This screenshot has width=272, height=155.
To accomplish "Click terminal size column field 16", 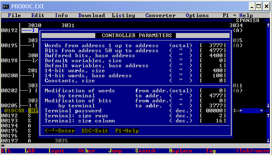I will (x=213, y=120).
